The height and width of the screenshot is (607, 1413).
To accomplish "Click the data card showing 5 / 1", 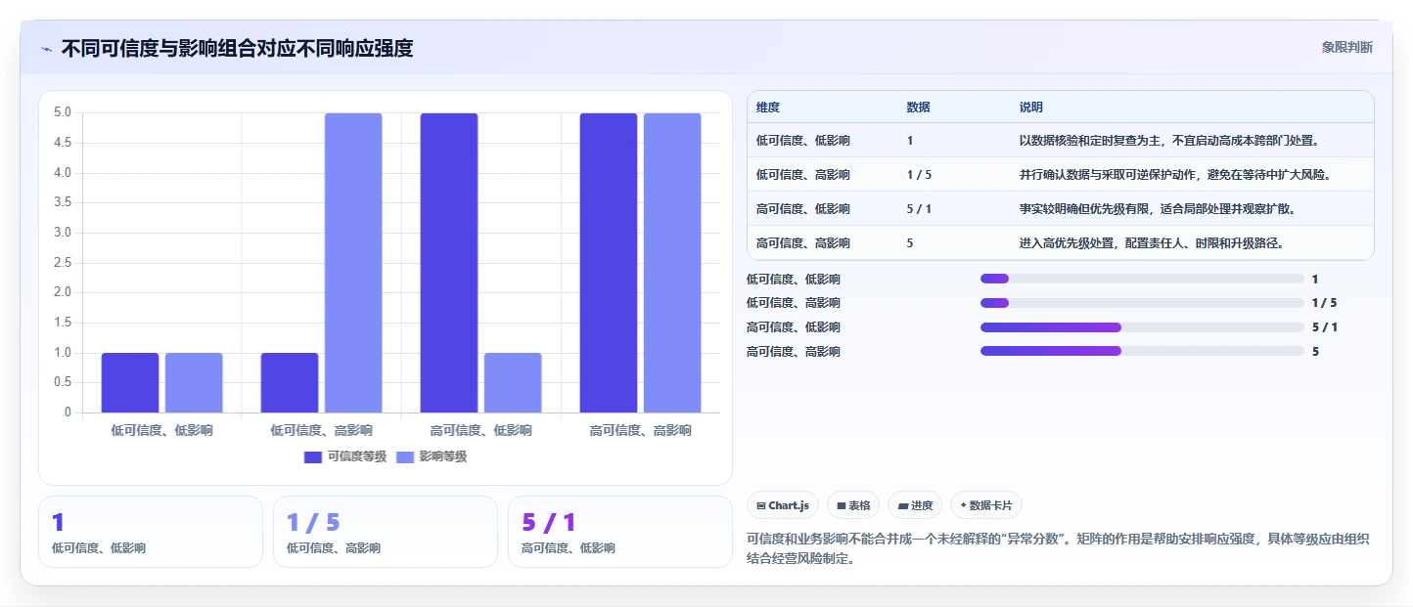I will [620, 532].
